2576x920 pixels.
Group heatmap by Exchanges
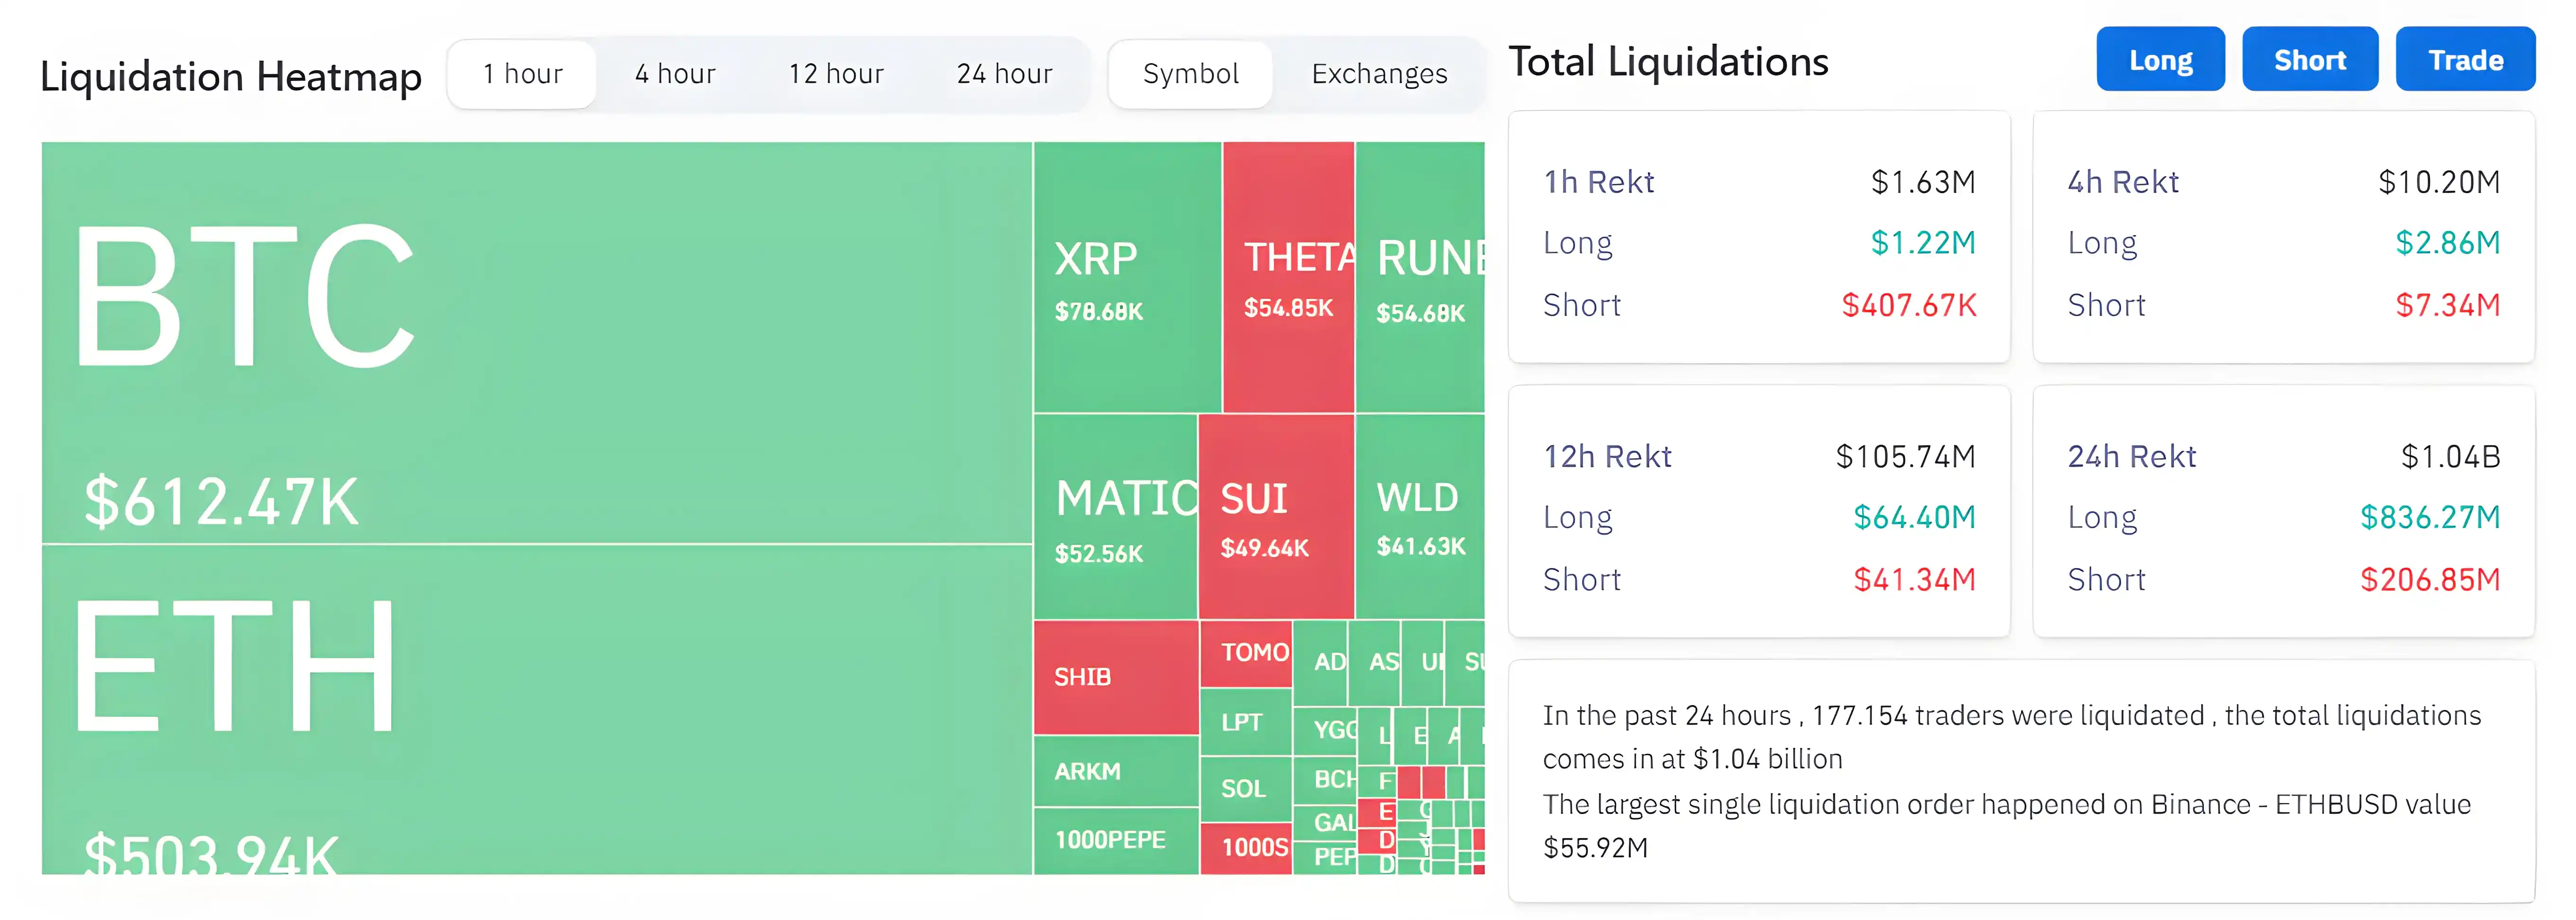(x=1379, y=74)
